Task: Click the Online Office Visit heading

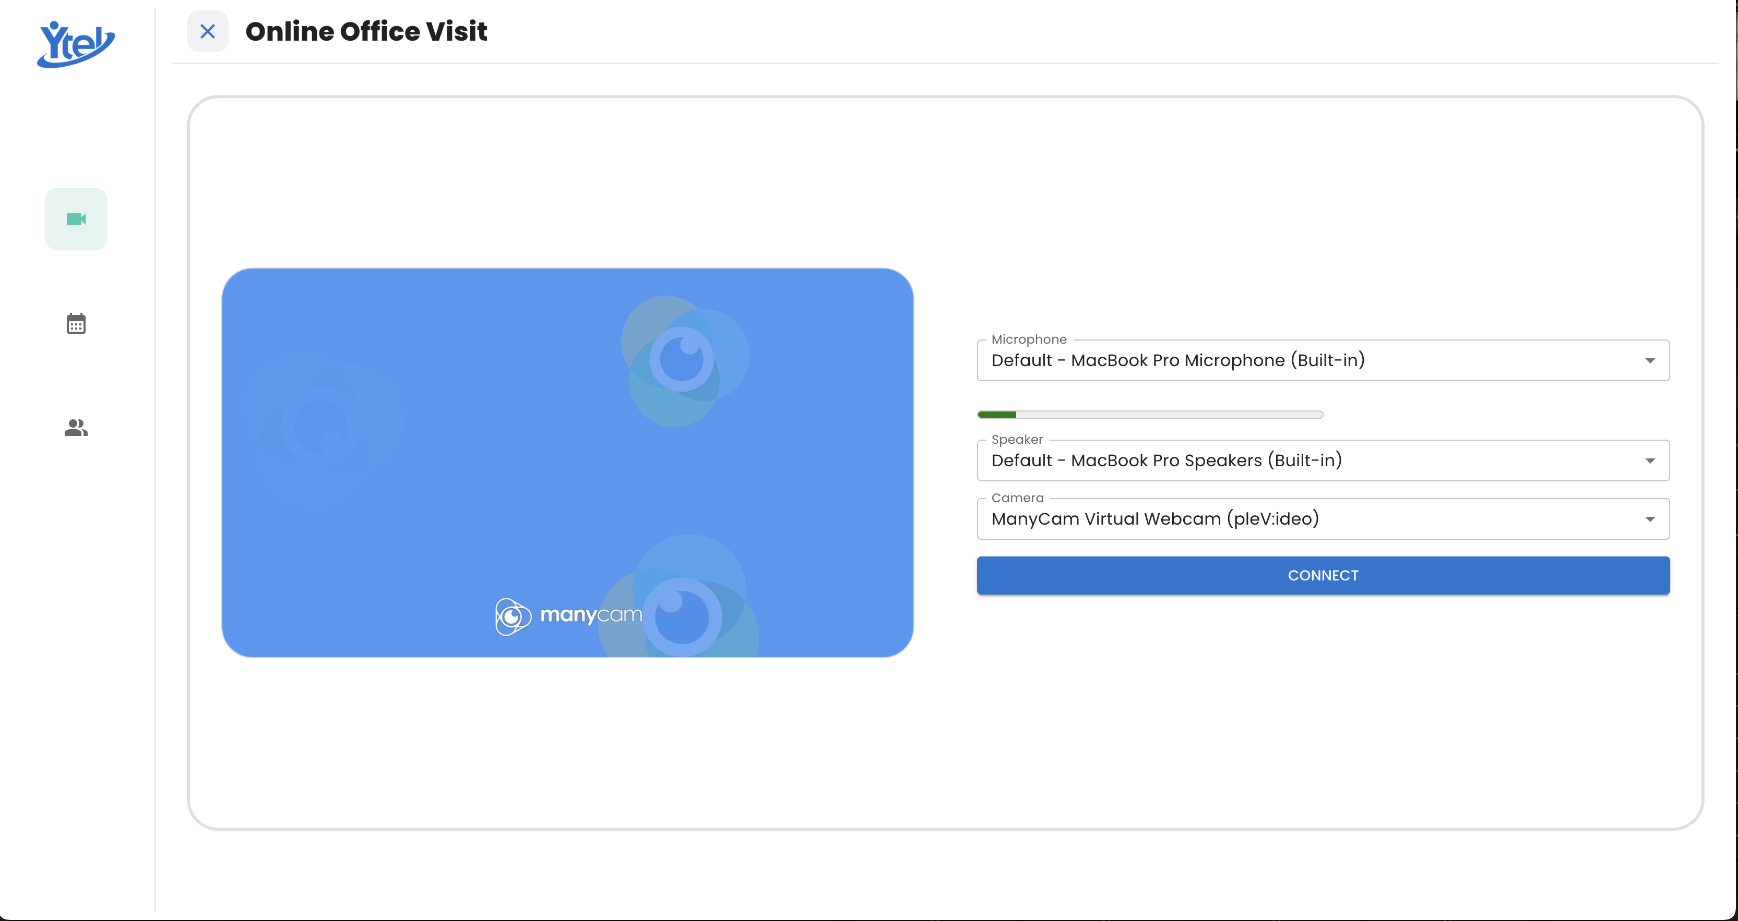Action: (x=366, y=31)
